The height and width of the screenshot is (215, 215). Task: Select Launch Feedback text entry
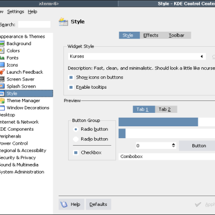point(25,72)
